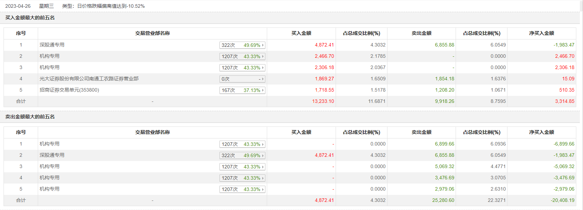Open 招商证券交易单元(353800) link
Viewport: 583px width, 210px height.
[x=69, y=90]
